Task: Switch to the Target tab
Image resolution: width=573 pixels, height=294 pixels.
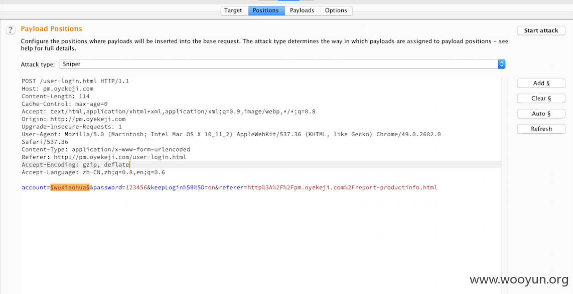Action: [233, 11]
